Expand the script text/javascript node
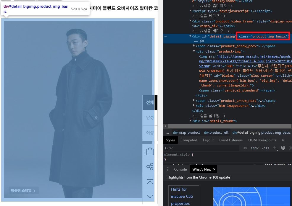Viewport: 292px width, 206px height. tap(190, 11)
